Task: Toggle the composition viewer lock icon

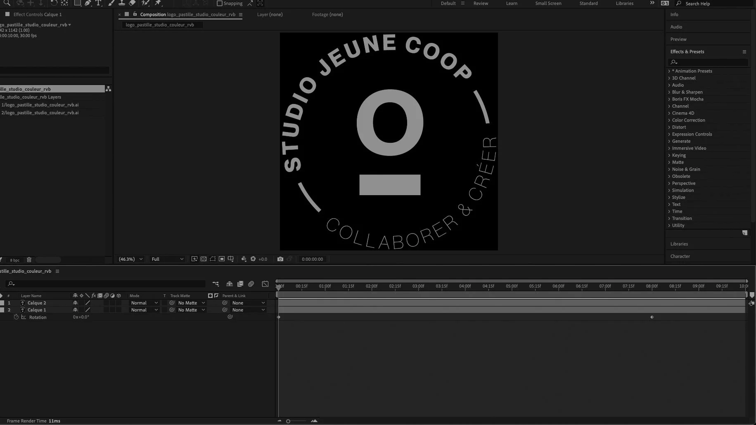Action: [x=135, y=14]
